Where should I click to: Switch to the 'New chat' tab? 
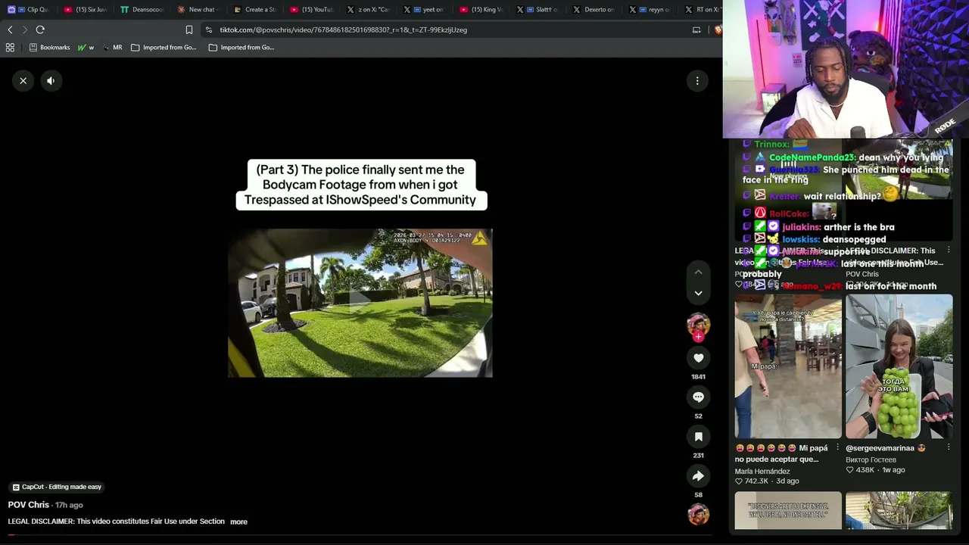point(198,9)
